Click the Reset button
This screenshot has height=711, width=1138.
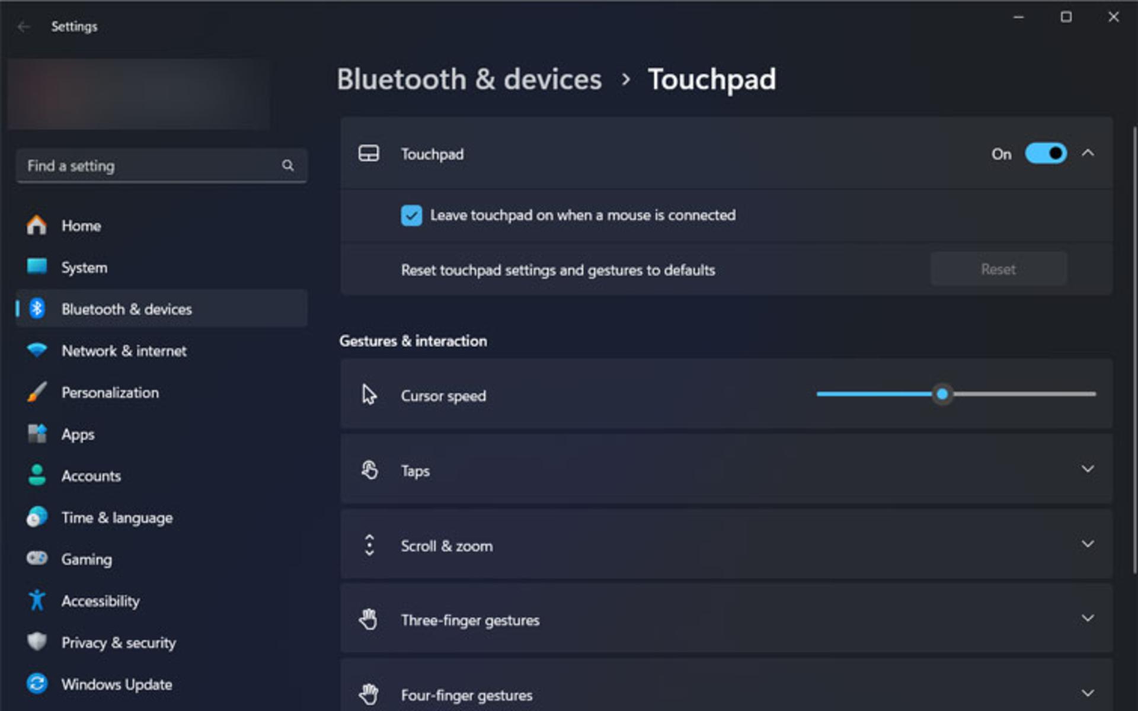click(x=999, y=270)
